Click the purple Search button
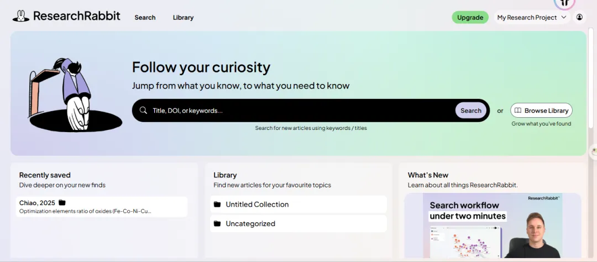Screen dimensions: 597x262 [471, 111]
